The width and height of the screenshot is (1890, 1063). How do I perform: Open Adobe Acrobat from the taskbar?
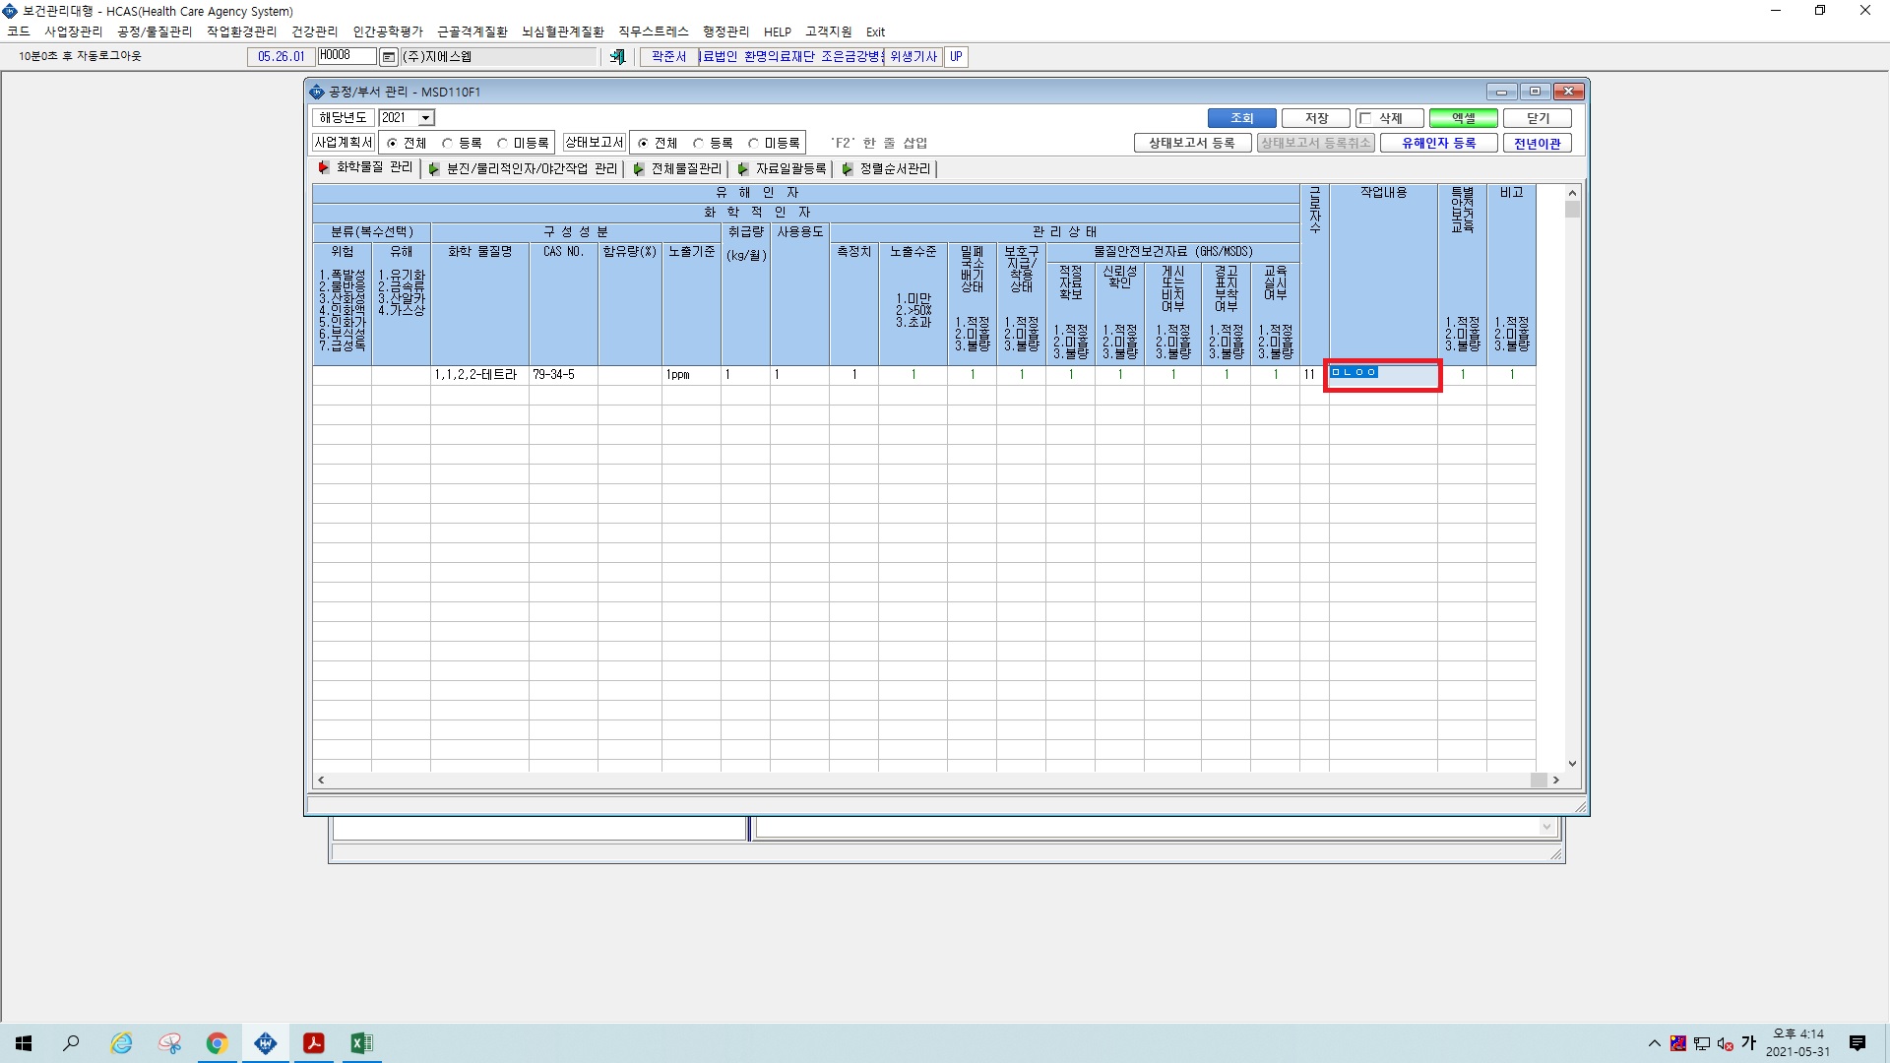314,1043
